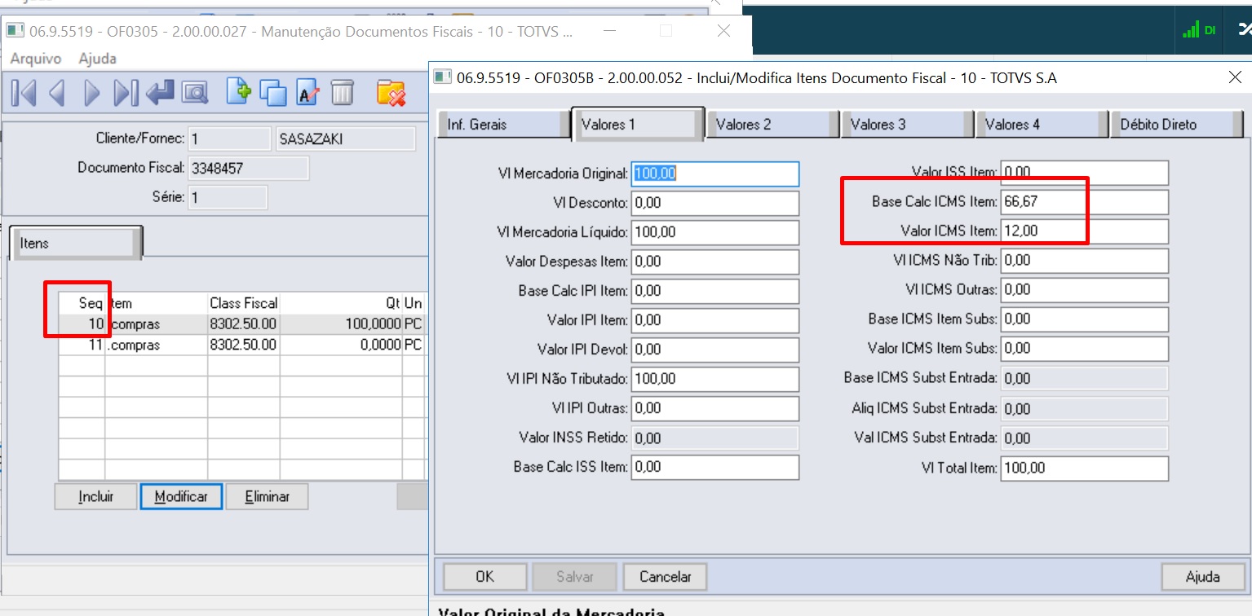Switch to the Valores 2 tab

772,125
